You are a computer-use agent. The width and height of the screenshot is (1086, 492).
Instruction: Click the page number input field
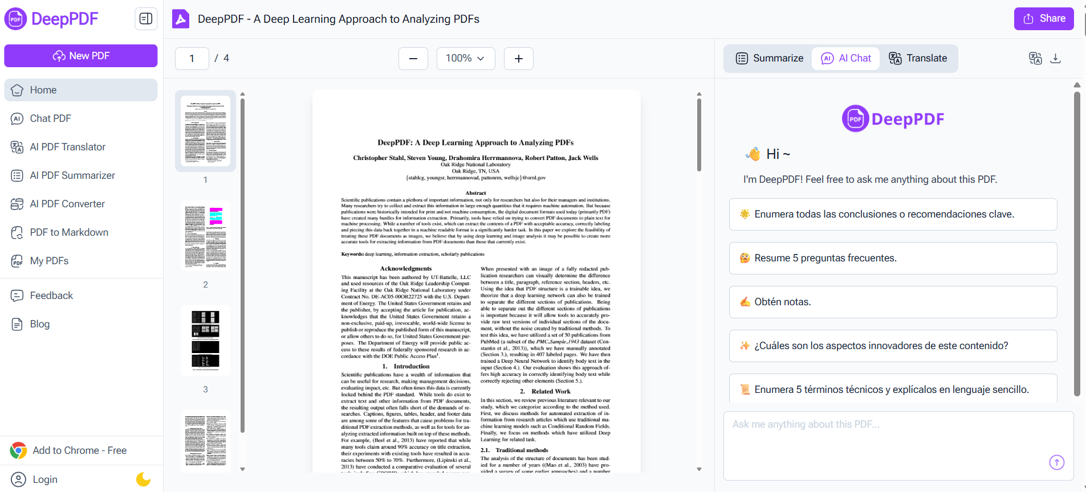point(192,59)
